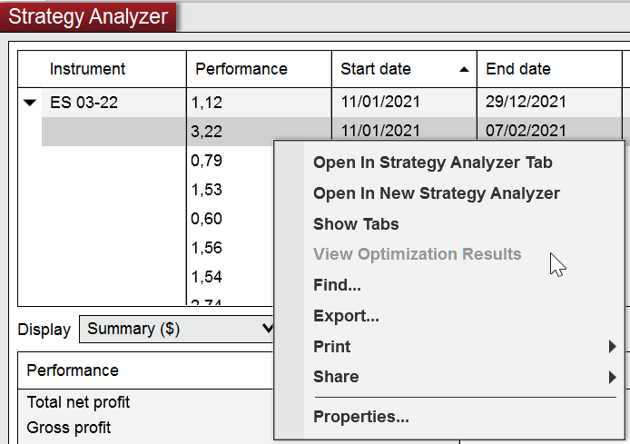Click the Instrument column header
Image resolution: width=630 pixels, height=444 pixels.
coord(88,69)
